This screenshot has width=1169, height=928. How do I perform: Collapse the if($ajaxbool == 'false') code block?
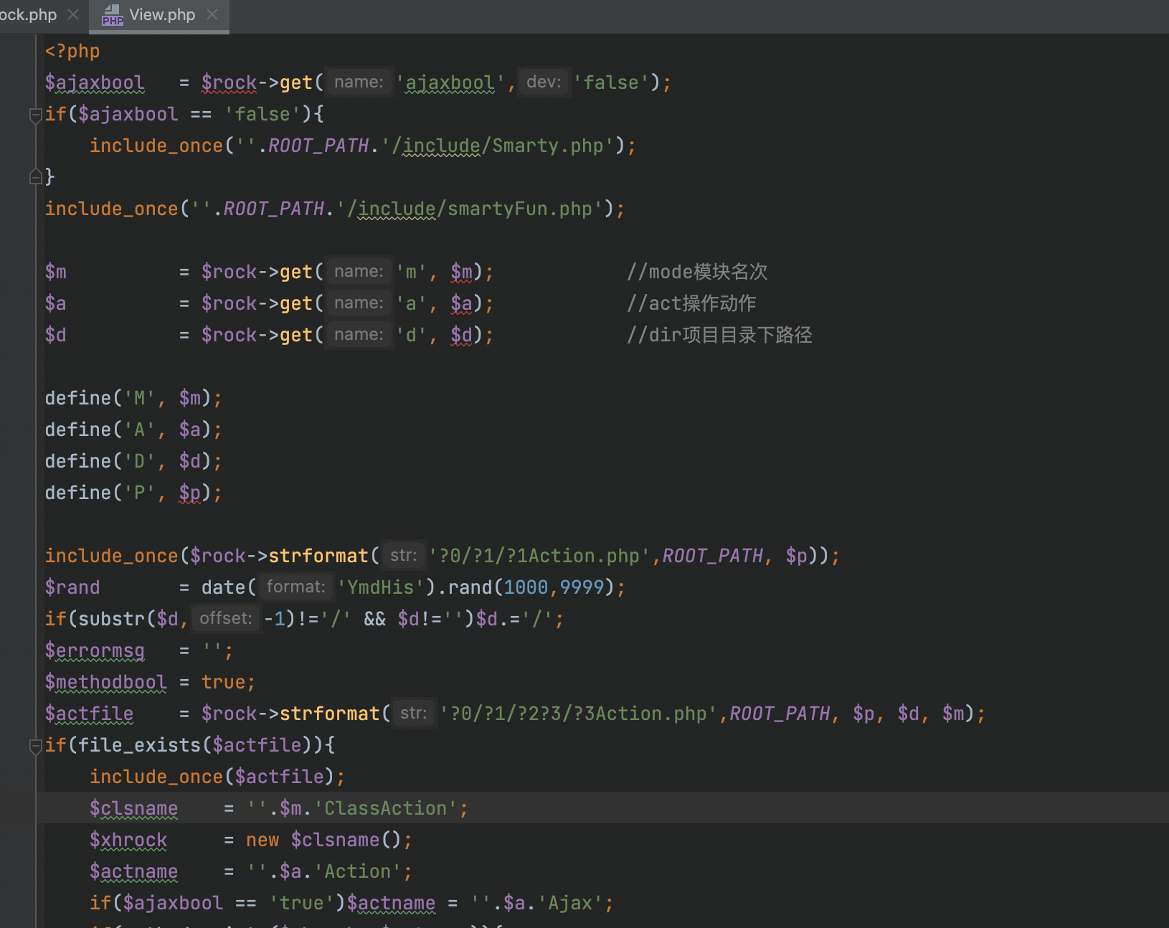(35, 115)
